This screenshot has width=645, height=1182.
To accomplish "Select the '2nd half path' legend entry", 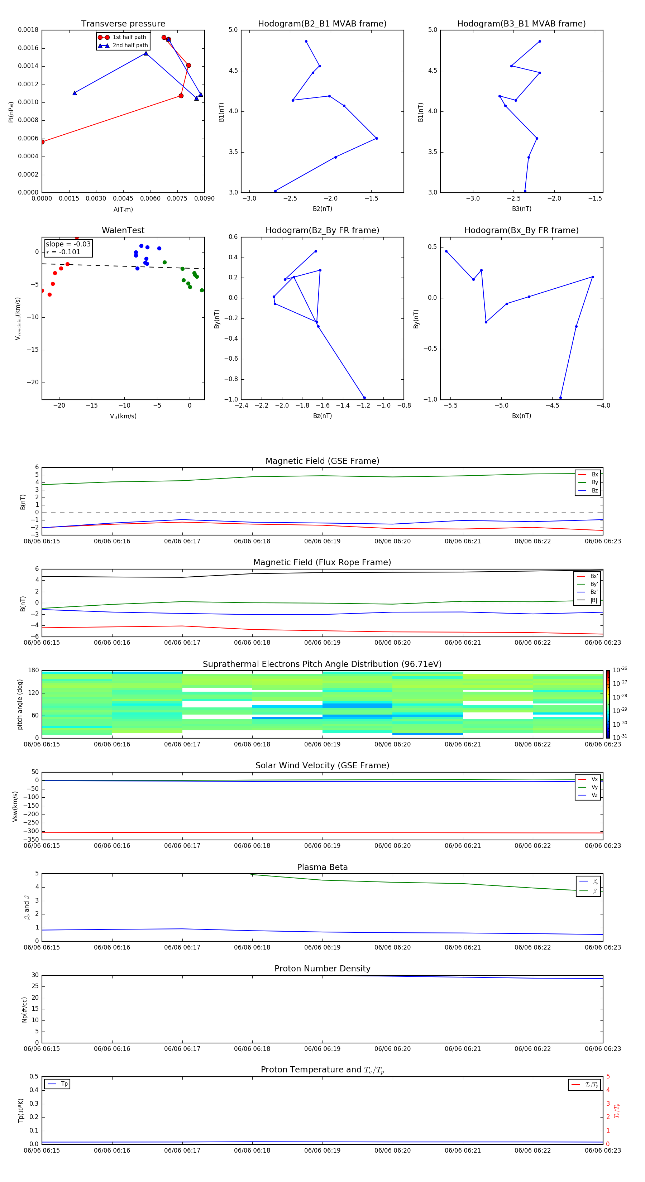I will pyautogui.click(x=123, y=45).
